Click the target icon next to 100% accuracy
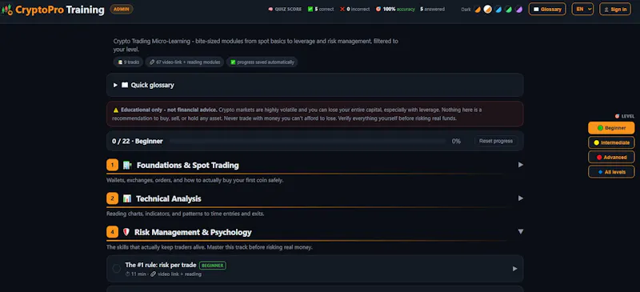 [x=378, y=9]
